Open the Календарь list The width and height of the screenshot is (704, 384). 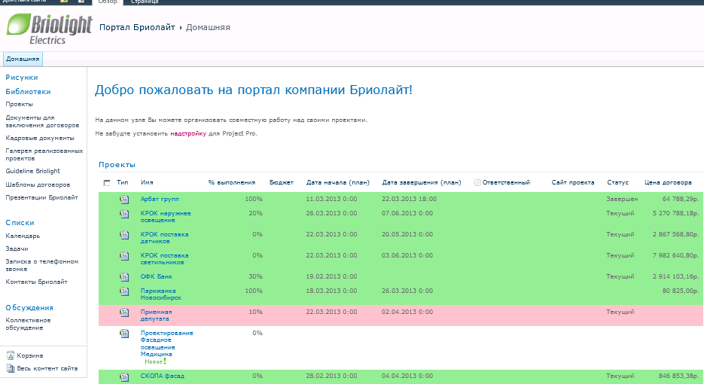[x=23, y=236]
